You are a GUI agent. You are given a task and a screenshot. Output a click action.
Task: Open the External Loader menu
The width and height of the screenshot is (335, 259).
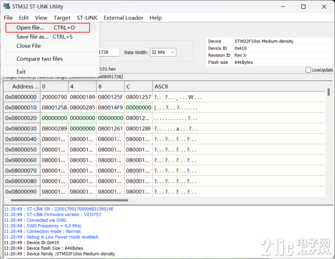point(123,18)
